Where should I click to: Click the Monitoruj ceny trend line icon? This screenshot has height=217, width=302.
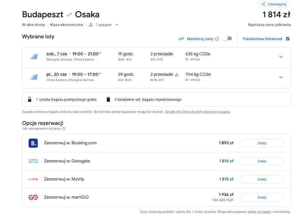(x=181, y=39)
